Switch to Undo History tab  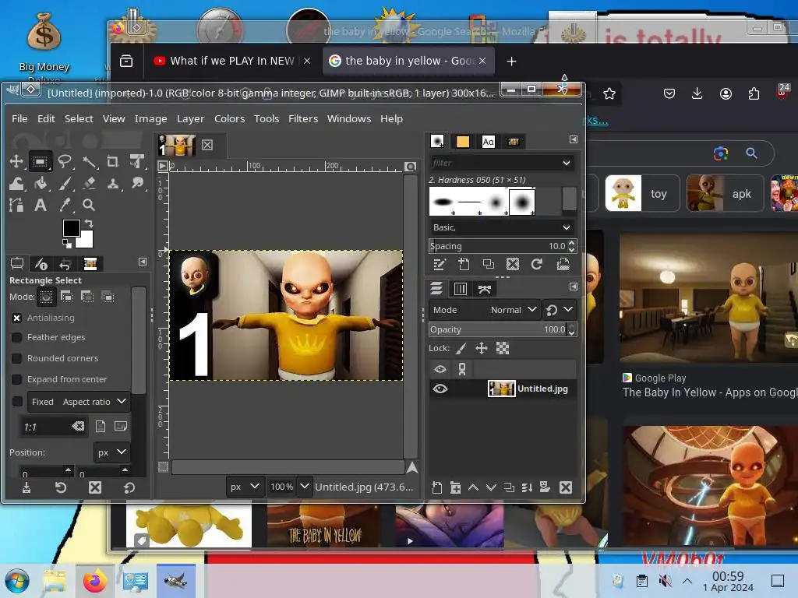click(65, 264)
